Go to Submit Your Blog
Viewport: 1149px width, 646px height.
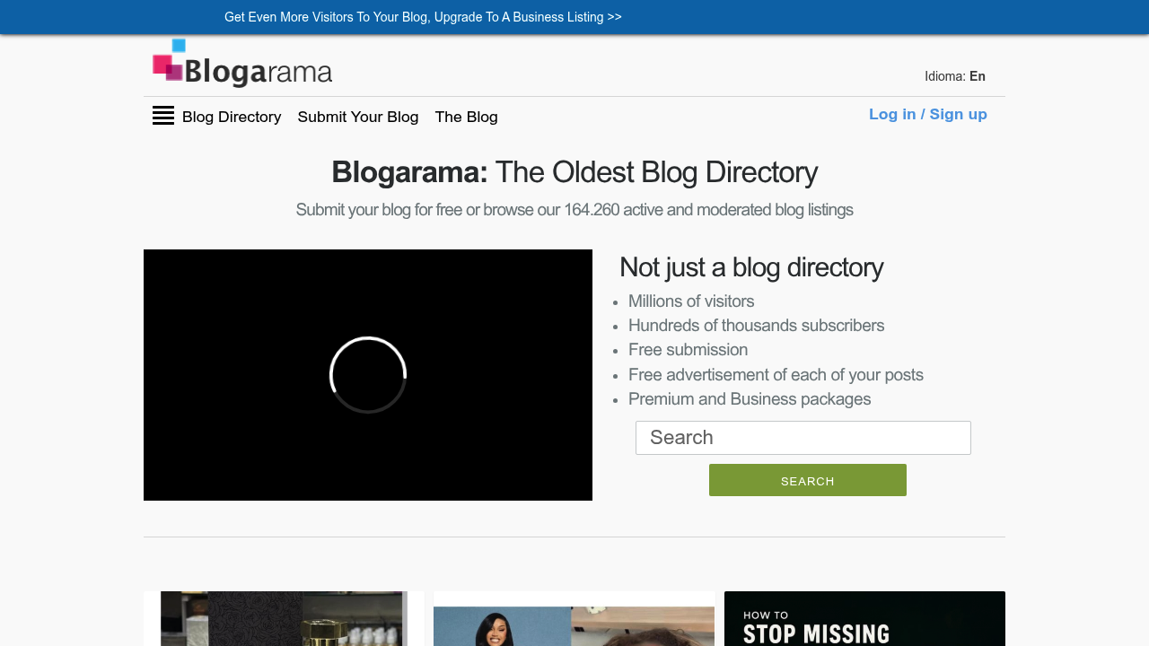click(x=358, y=117)
